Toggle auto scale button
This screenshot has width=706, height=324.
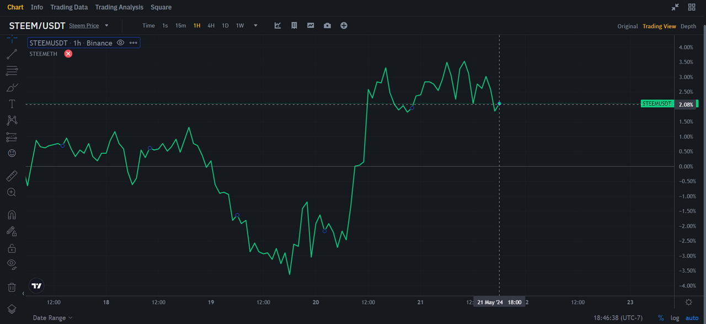(692, 318)
